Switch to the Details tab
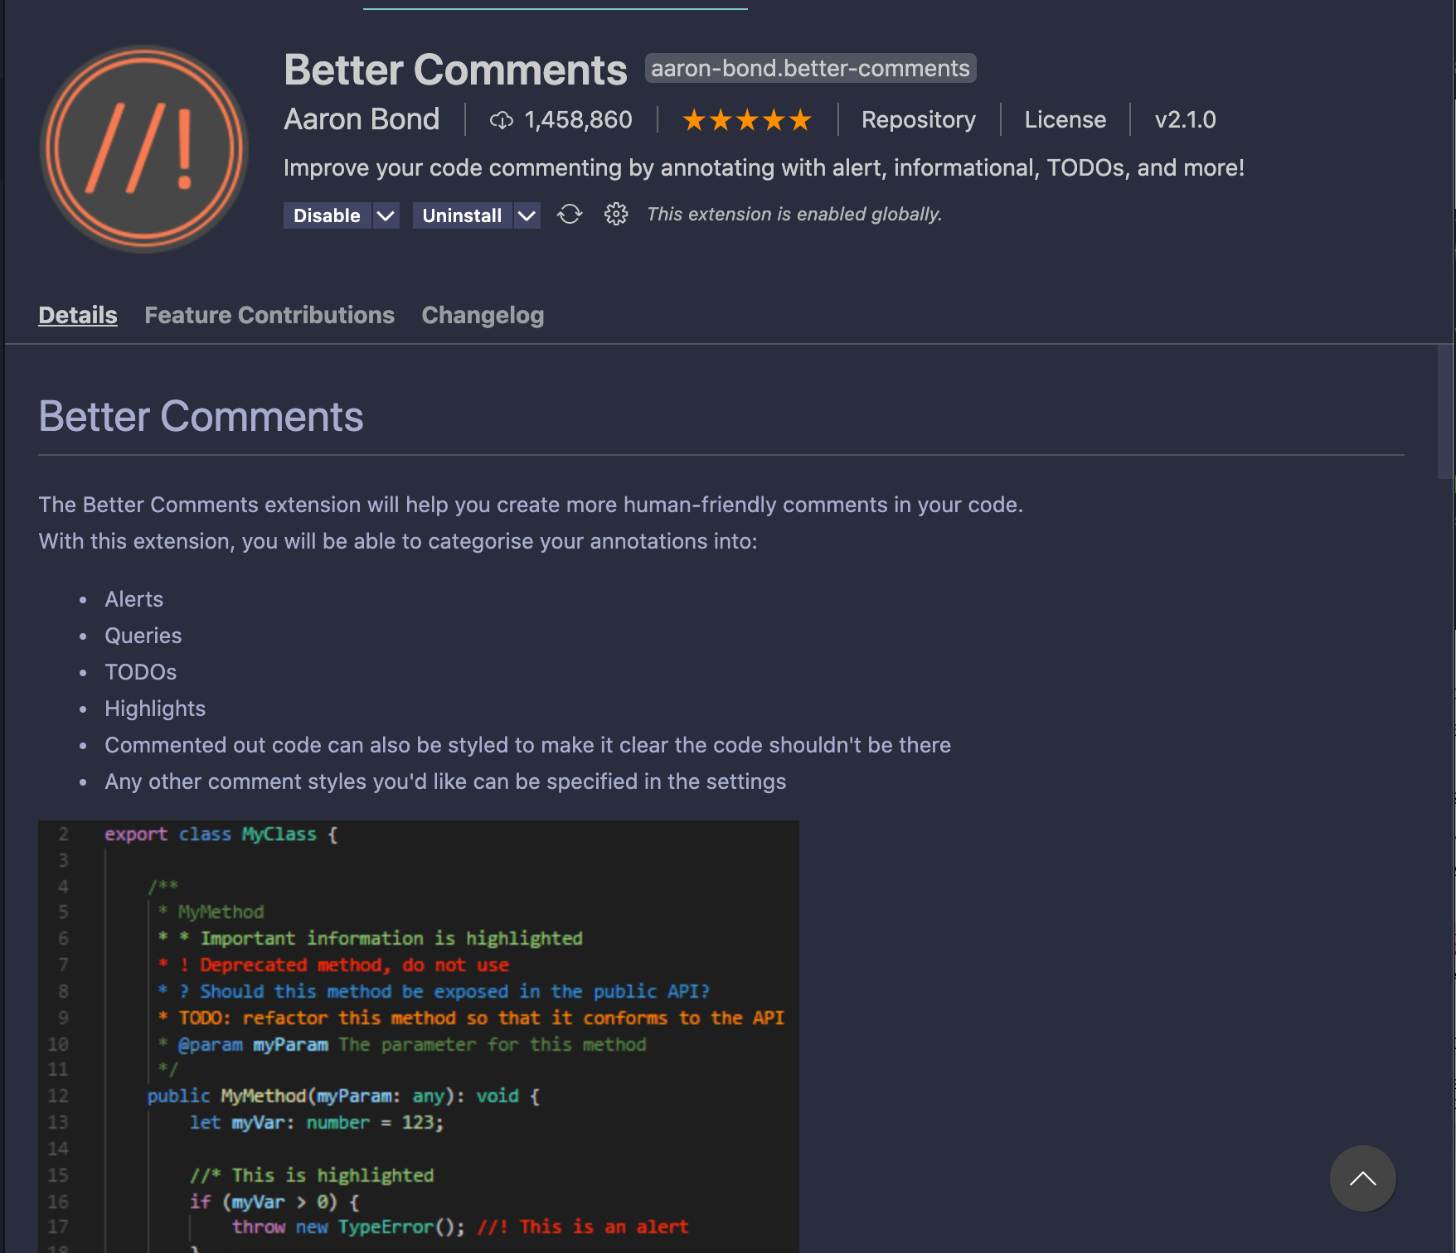 78,315
